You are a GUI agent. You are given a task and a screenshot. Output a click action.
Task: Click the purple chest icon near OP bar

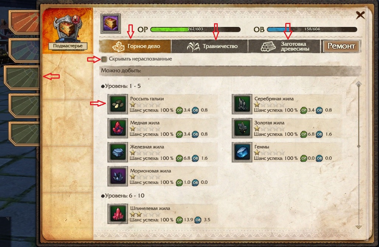point(111,24)
